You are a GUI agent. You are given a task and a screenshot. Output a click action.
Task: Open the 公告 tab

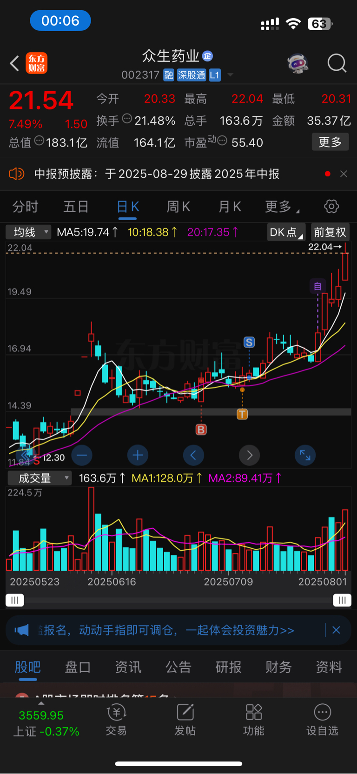178,667
